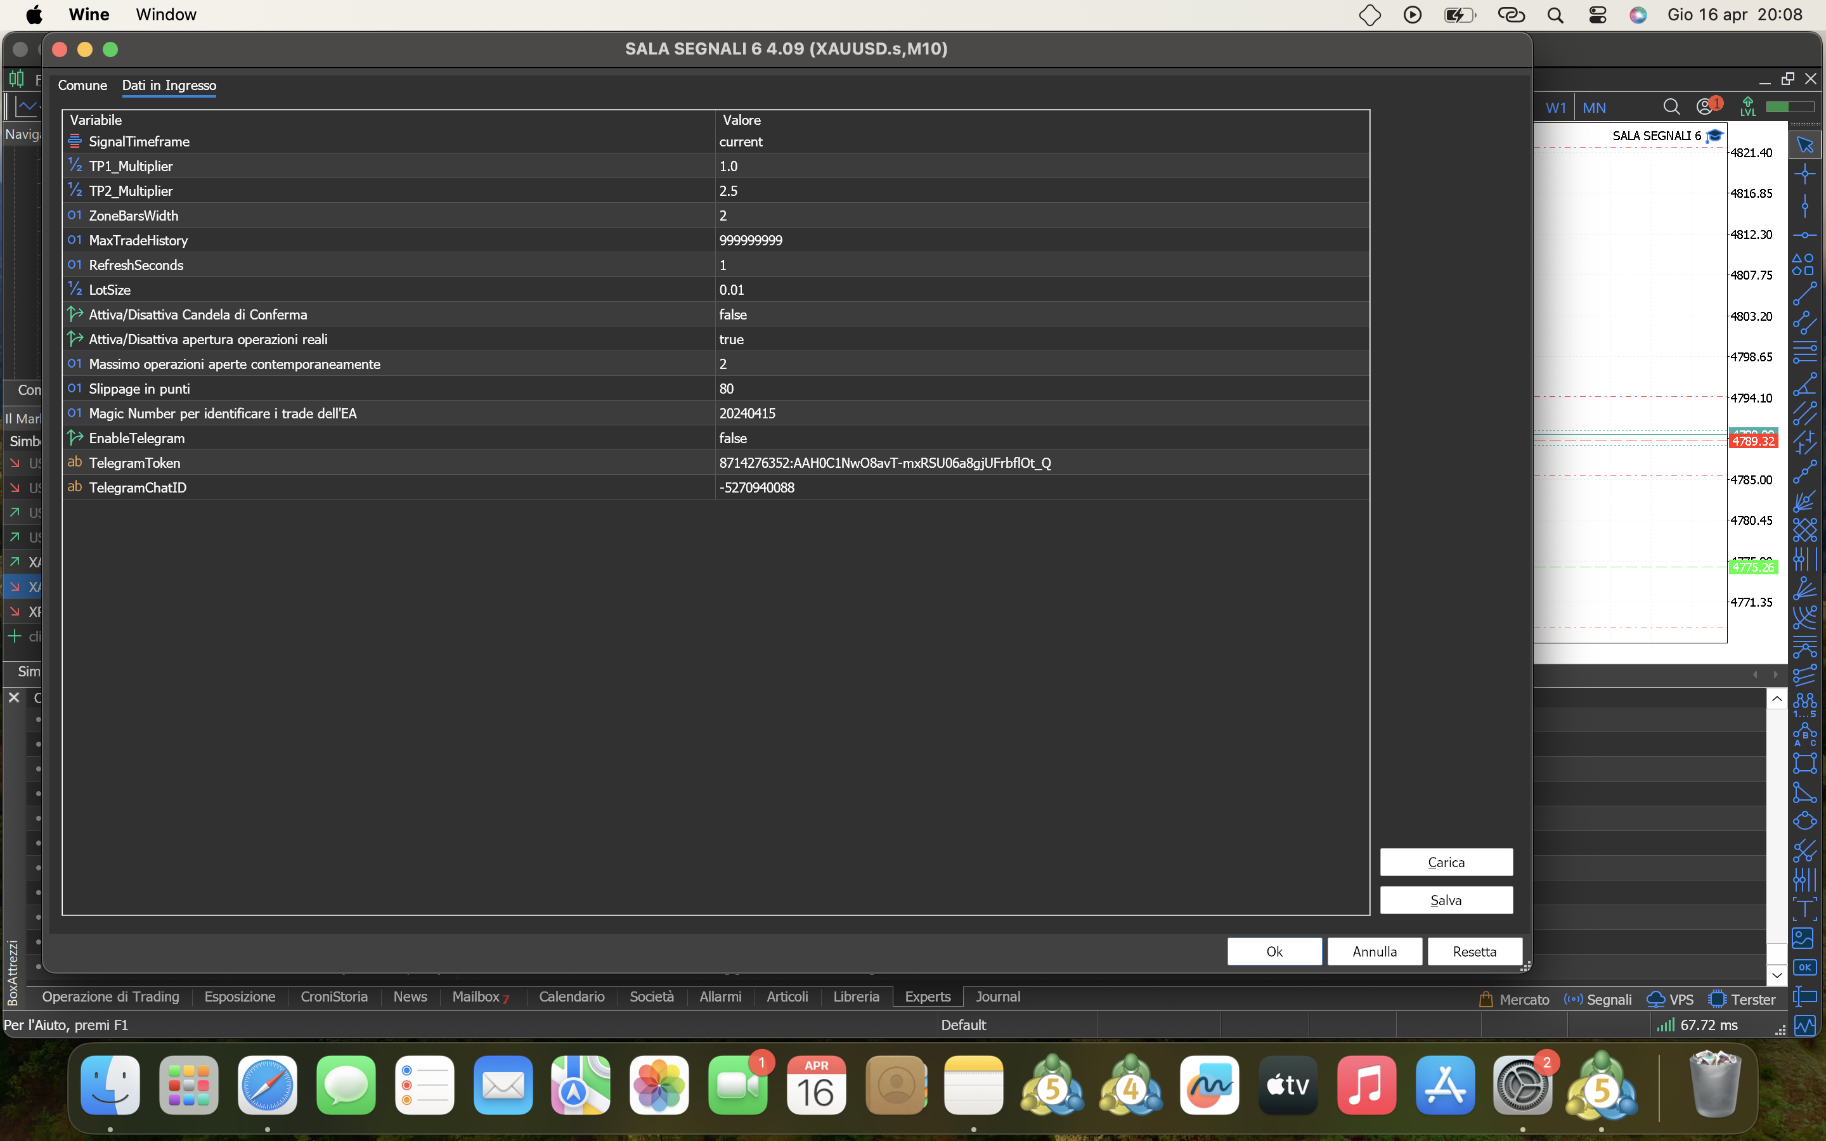Viewport: 1826px width, 1141px height.
Task: Switch to the Comune tab
Action: [82, 86]
